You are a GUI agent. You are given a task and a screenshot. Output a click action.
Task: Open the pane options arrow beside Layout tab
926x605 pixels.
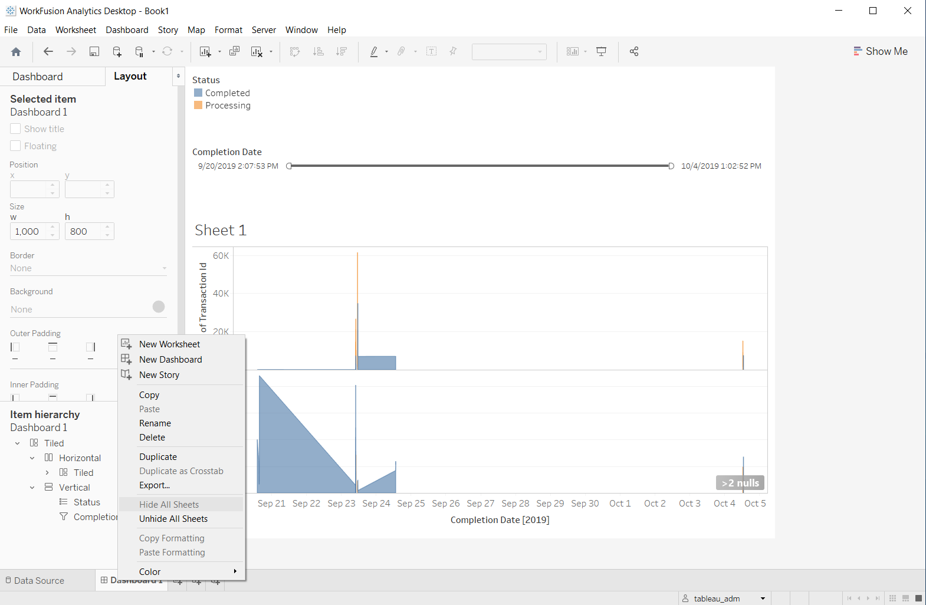pos(178,76)
